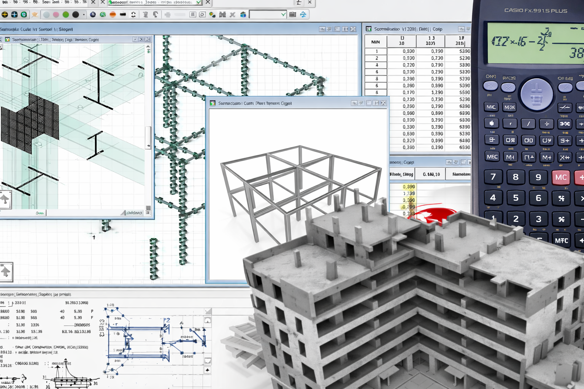Click the dark blue globe toolbar icon
The image size is (584, 389).
click(93, 14)
